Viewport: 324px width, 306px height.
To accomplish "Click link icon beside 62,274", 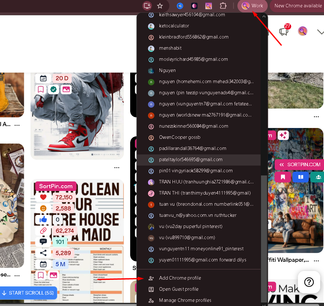I will [x=43, y=231].
